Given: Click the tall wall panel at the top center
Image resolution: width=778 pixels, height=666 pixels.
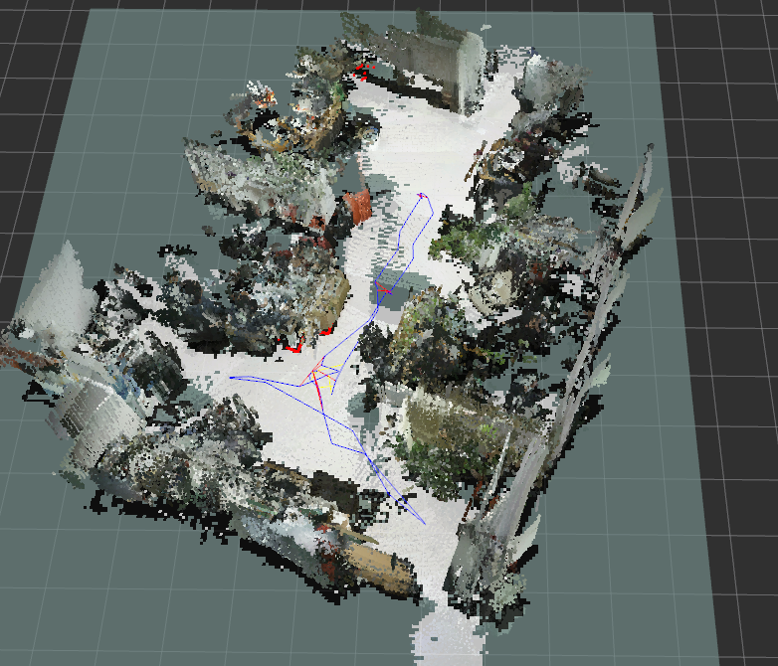Looking at the screenshot, I should (x=468, y=73).
